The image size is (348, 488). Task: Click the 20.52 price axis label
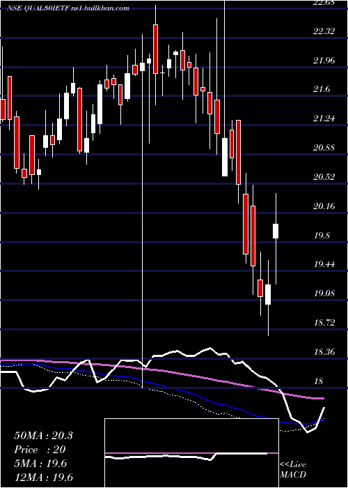(x=324, y=177)
